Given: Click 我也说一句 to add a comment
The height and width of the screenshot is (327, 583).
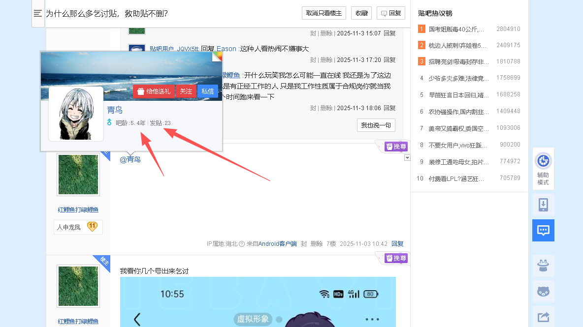Looking at the screenshot, I should pyautogui.click(x=376, y=125).
